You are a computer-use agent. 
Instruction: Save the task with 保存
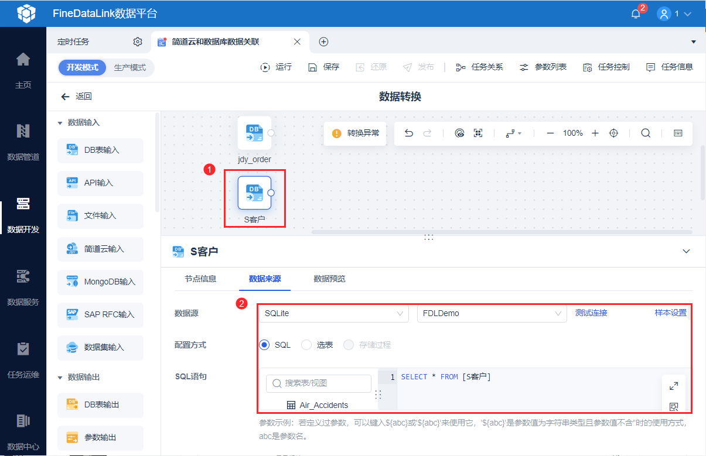[324, 67]
